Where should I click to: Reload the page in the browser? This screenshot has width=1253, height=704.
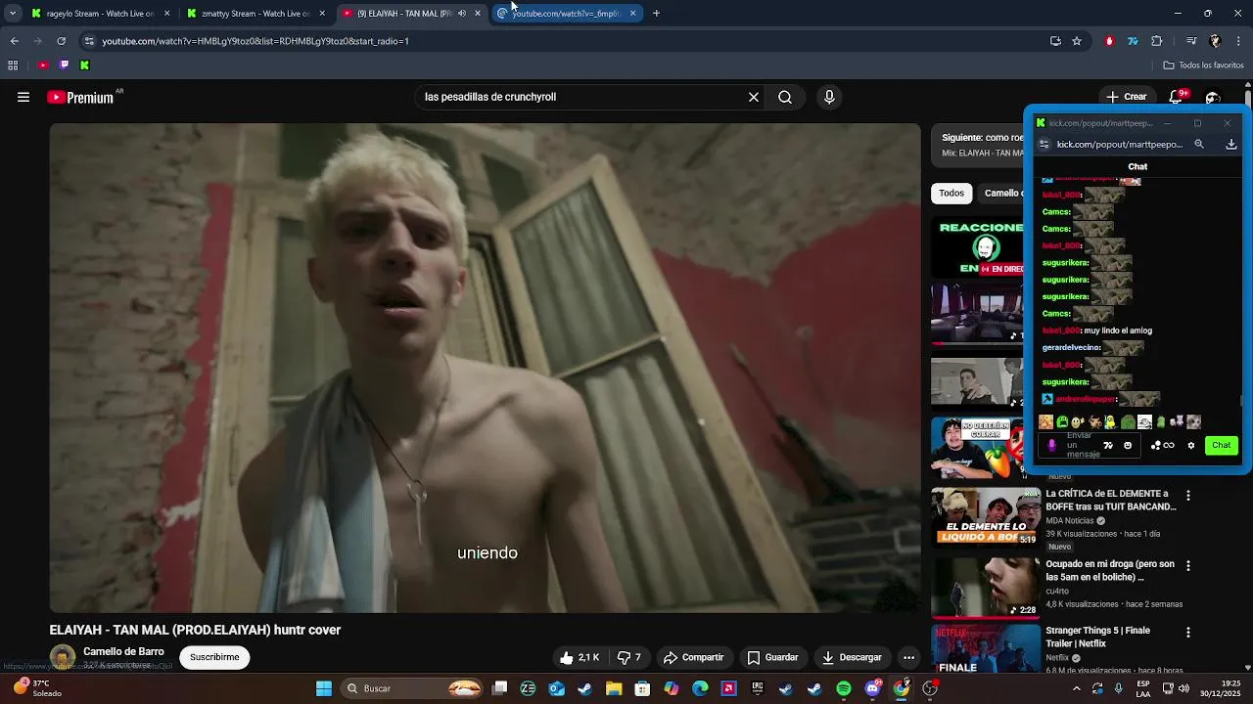click(61, 41)
